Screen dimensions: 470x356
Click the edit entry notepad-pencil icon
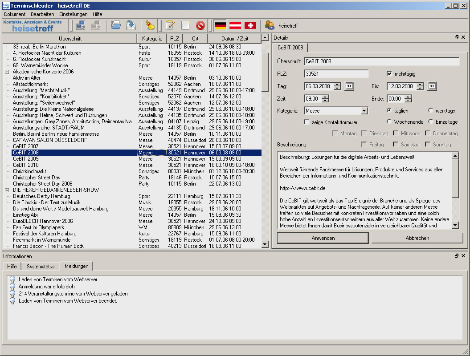click(170, 26)
